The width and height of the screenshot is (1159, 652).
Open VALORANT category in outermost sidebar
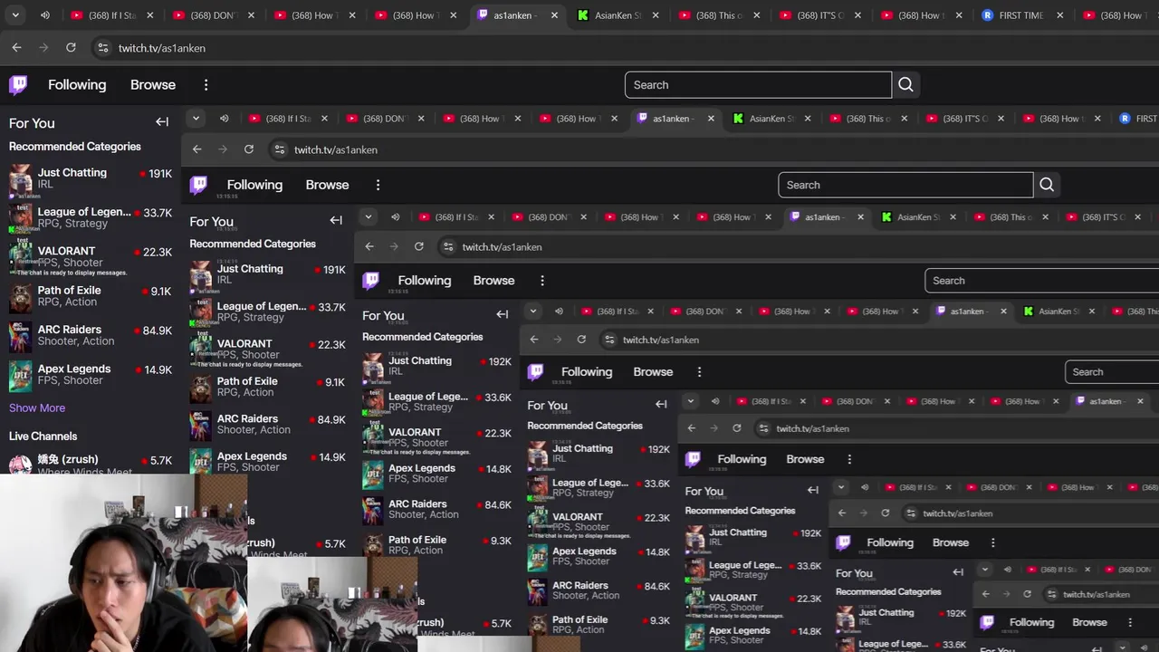[91, 257]
